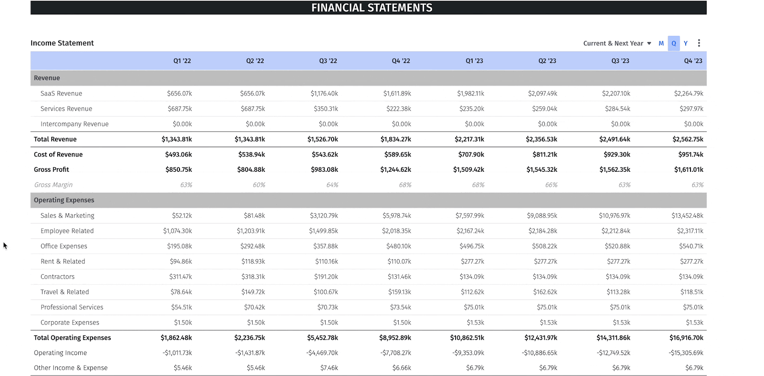Click the Q1 '22 column header
The width and height of the screenshot is (764, 376).
point(182,61)
